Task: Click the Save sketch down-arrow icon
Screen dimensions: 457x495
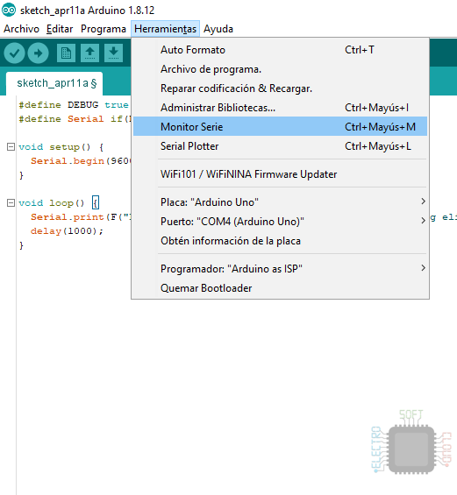Action: click(113, 53)
